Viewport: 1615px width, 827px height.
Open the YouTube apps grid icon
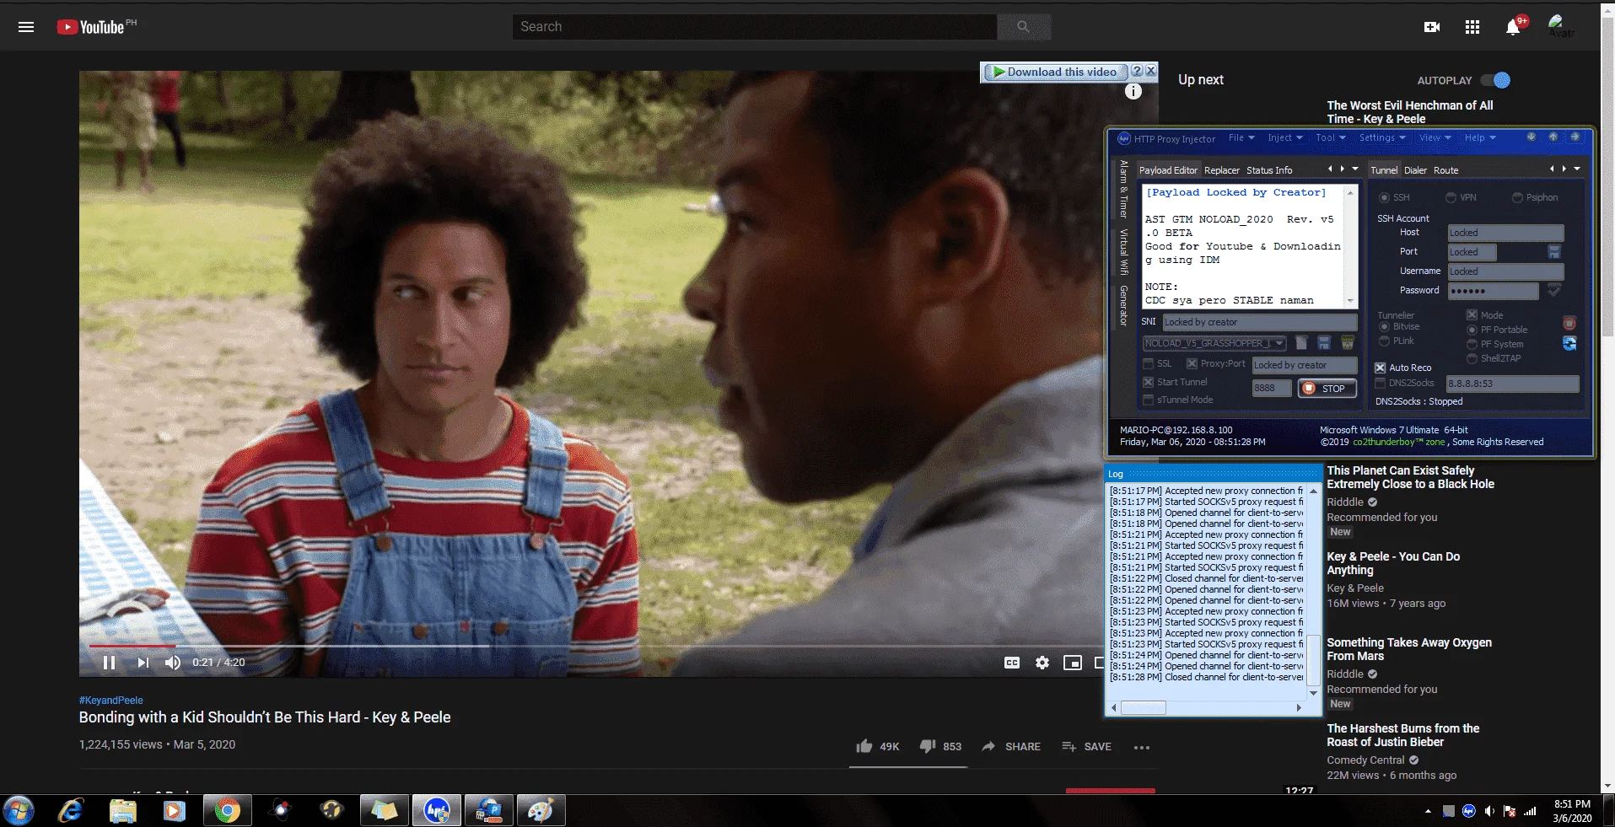[x=1472, y=27]
